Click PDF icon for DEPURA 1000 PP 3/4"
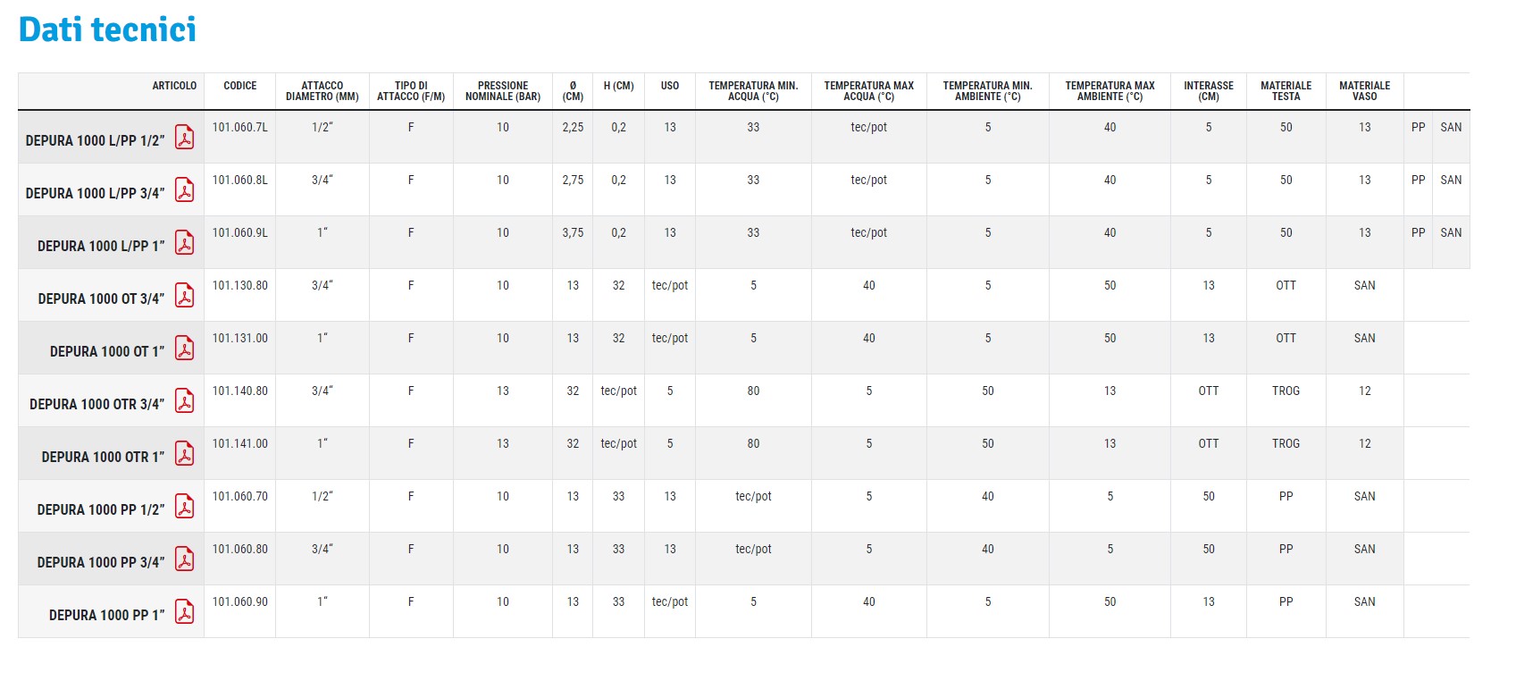This screenshot has height=681, width=1516. [184, 559]
